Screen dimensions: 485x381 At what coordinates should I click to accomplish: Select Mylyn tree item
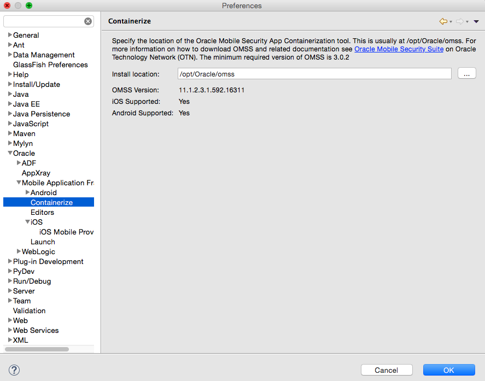(23, 144)
